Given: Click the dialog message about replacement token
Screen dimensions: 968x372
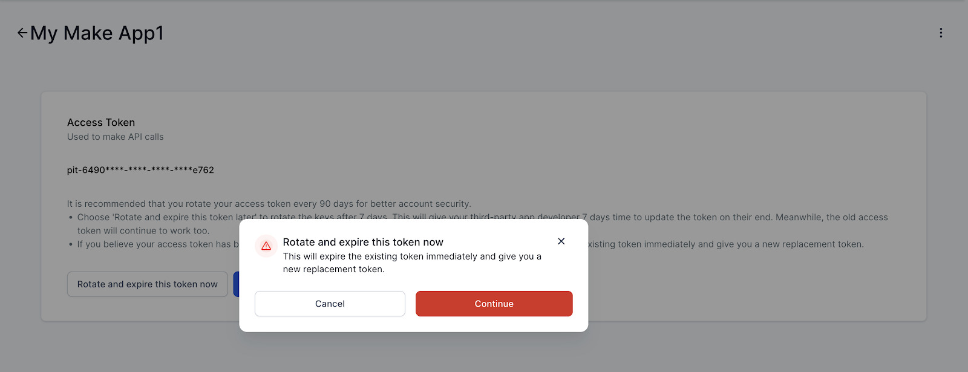Looking at the screenshot, I should tap(412, 263).
